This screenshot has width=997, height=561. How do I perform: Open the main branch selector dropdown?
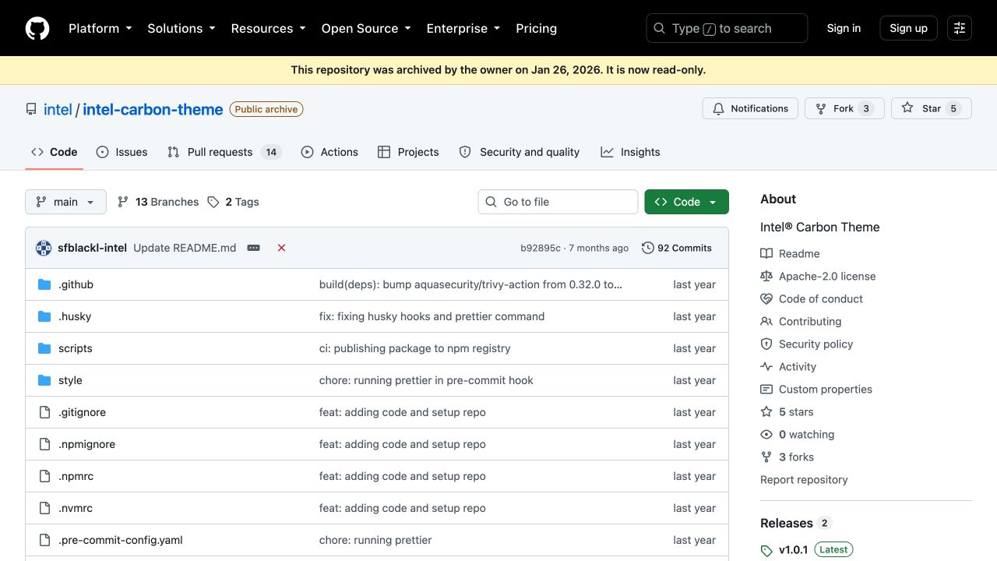coord(65,202)
